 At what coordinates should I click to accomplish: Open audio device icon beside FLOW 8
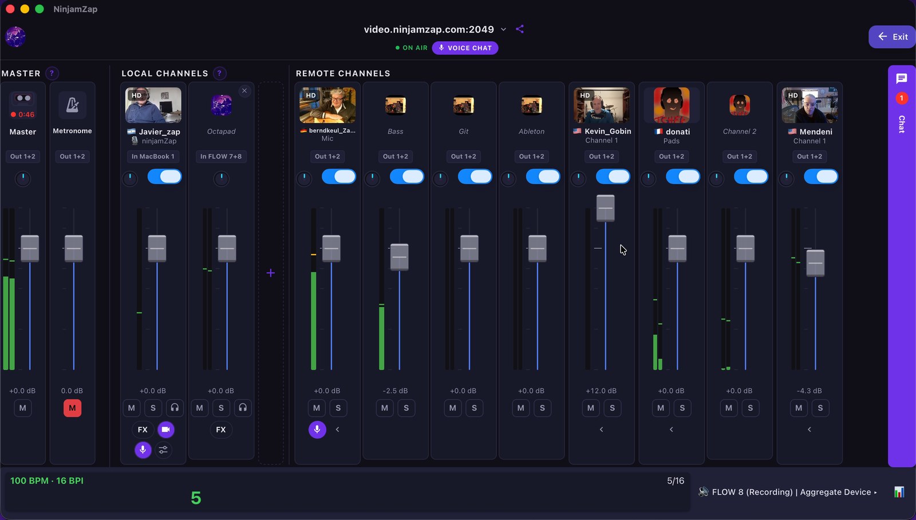point(704,492)
